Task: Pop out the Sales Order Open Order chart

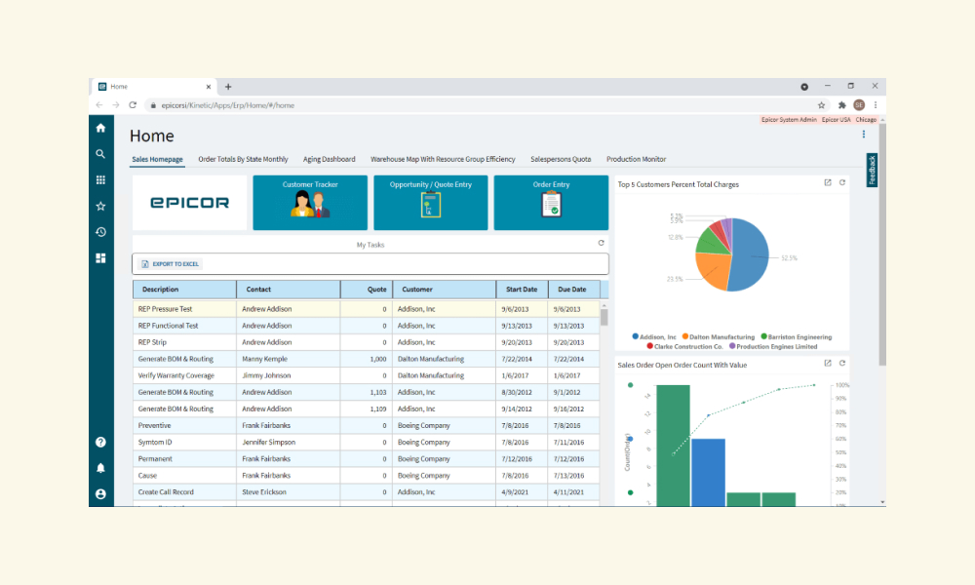Action: pos(828,363)
